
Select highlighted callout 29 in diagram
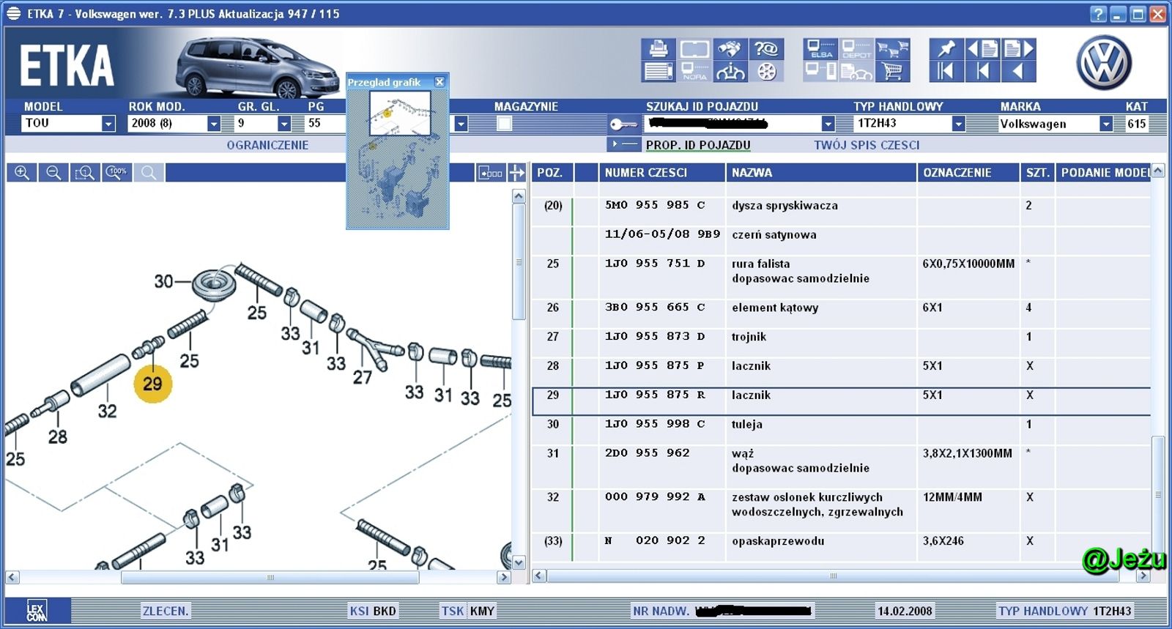(x=152, y=384)
